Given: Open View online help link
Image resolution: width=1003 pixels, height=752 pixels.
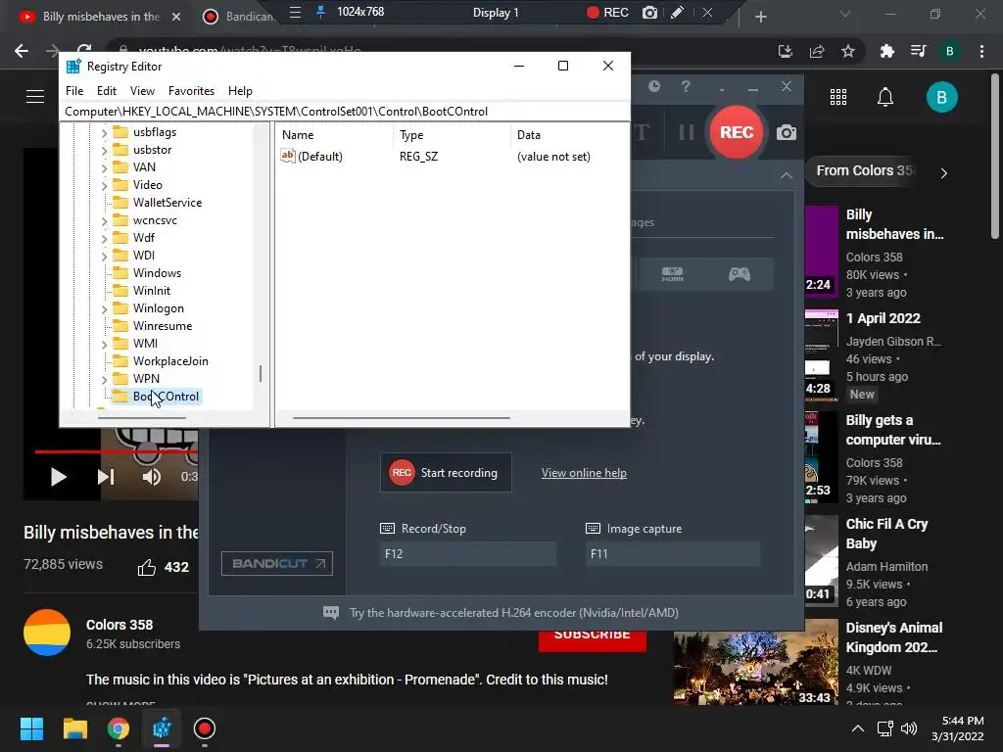Looking at the screenshot, I should click(584, 473).
